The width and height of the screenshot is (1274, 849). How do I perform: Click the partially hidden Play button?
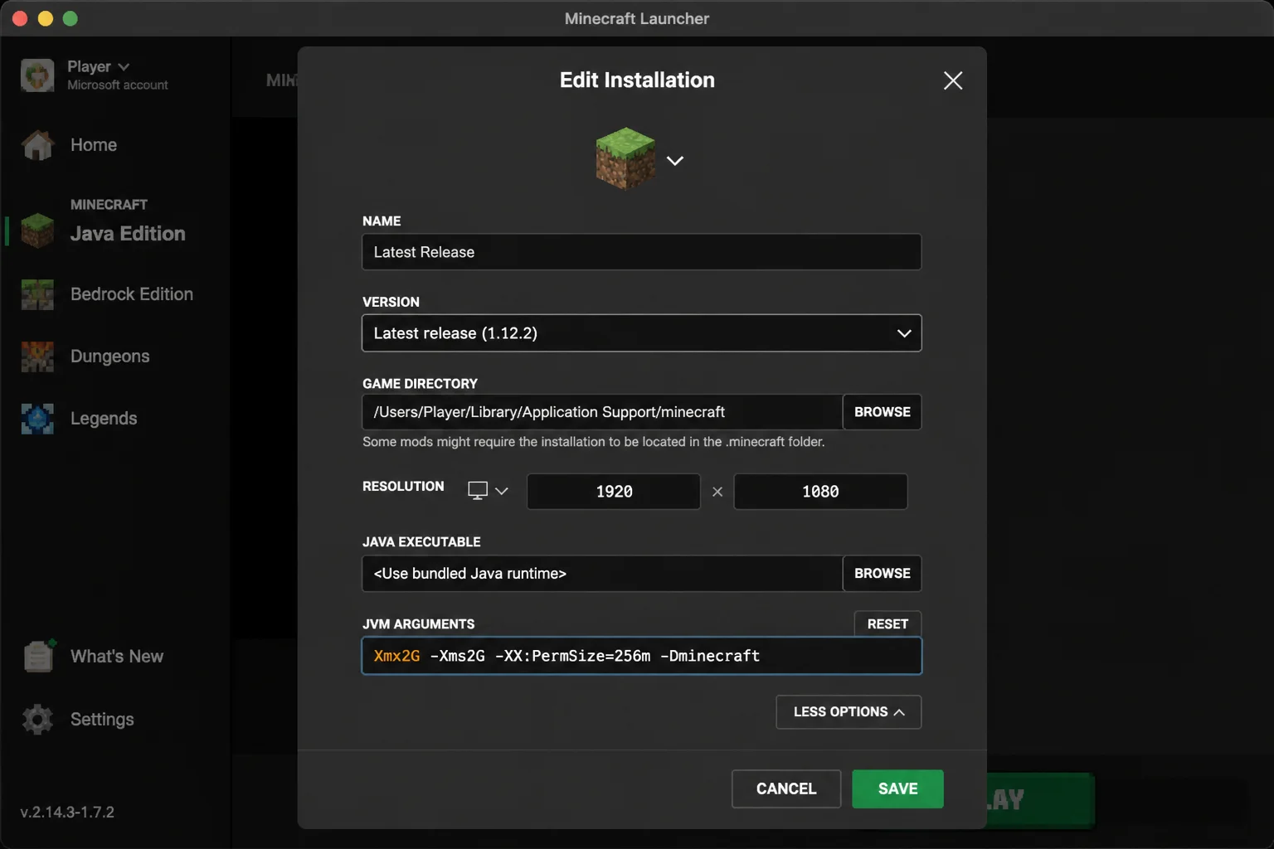pos(1040,800)
